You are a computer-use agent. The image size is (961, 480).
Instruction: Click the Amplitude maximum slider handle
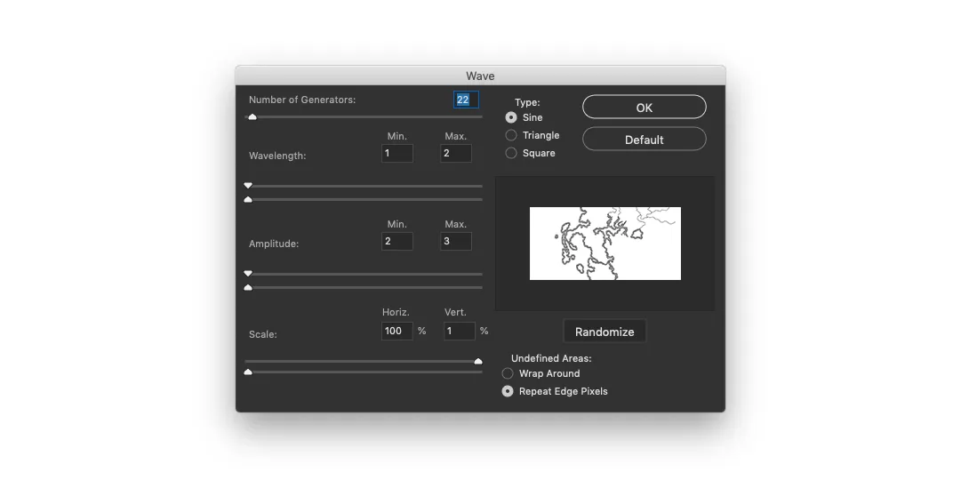(248, 288)
